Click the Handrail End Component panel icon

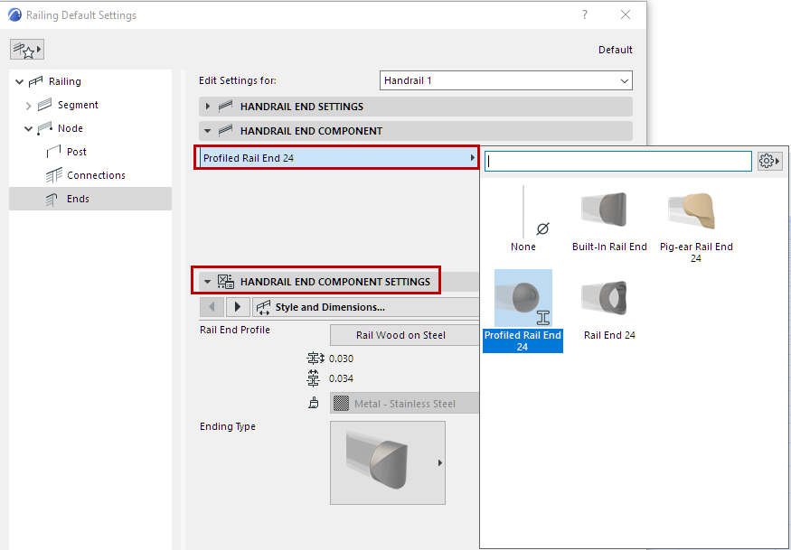(x=225, y=131)
